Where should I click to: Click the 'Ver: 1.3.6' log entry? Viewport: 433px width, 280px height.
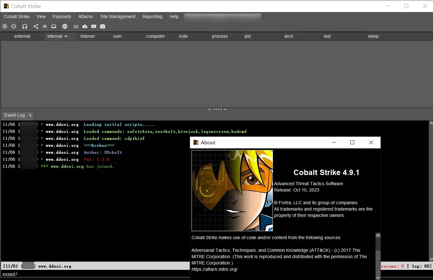[x=96, y=159]
